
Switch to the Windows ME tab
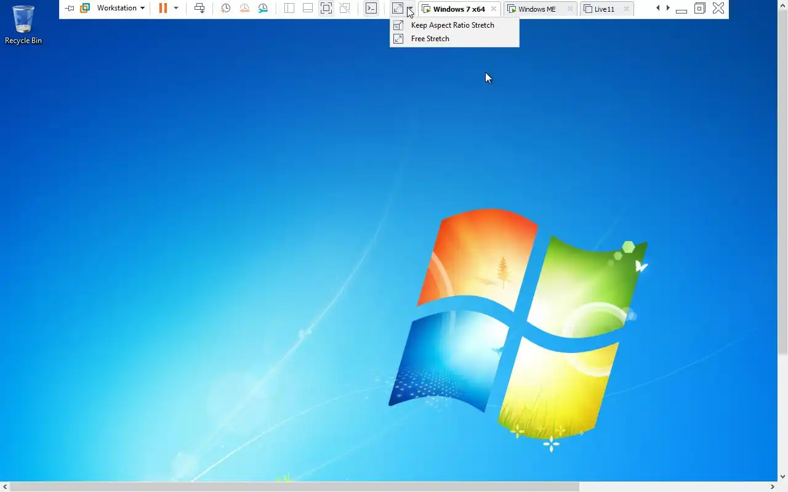(x=537, y=9)
